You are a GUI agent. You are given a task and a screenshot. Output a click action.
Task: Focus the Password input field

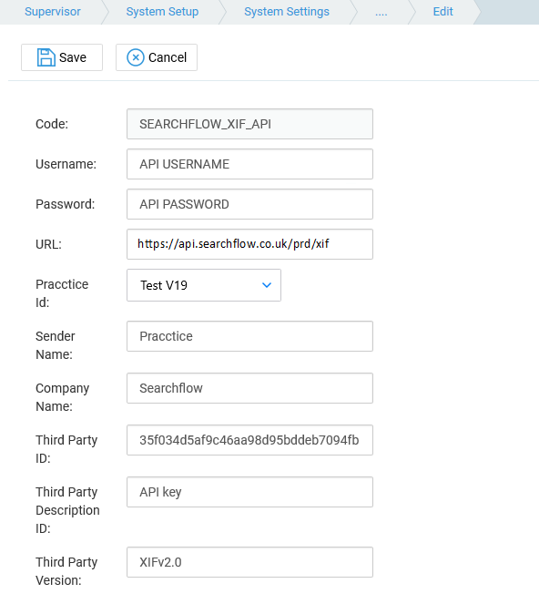click(249, 204)
